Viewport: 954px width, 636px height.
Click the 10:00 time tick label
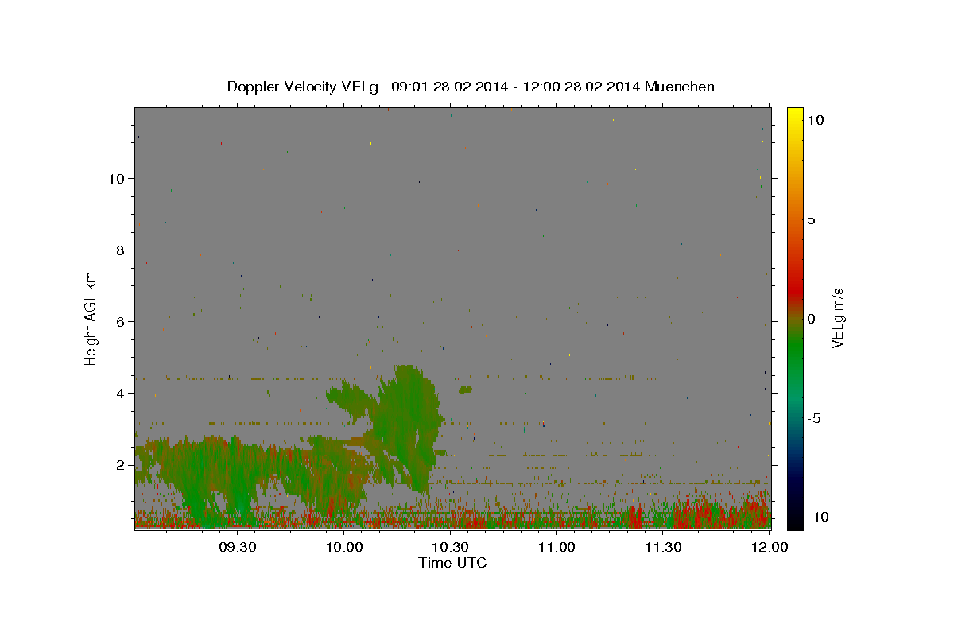click(345, 547)
